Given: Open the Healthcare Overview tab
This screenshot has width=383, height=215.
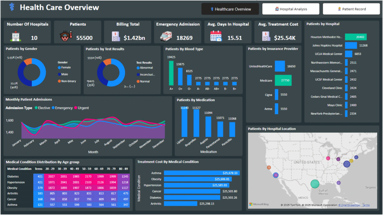Looking at the screenshot, I should [230, 9].
